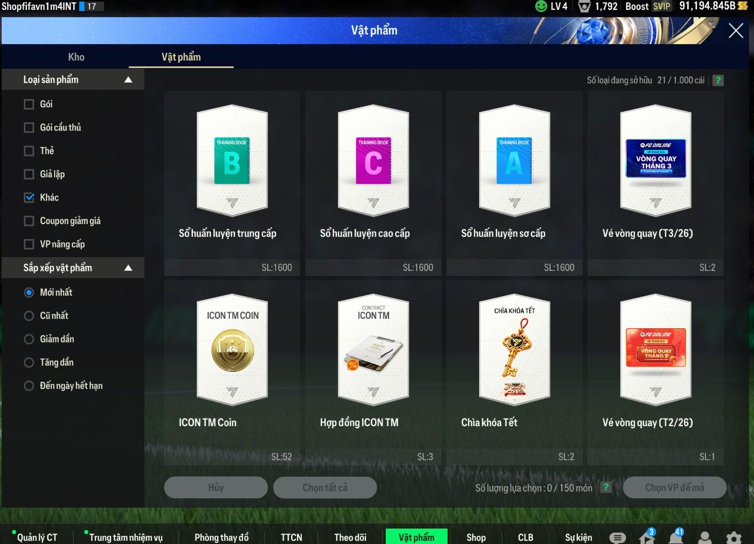Uncheck the Khác filter checkbox
The image size is (754, 544).
pyautogui.click(x=29, y=198)
